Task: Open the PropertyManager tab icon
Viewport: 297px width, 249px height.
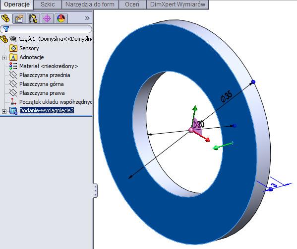Action: (x=19, y=18)
